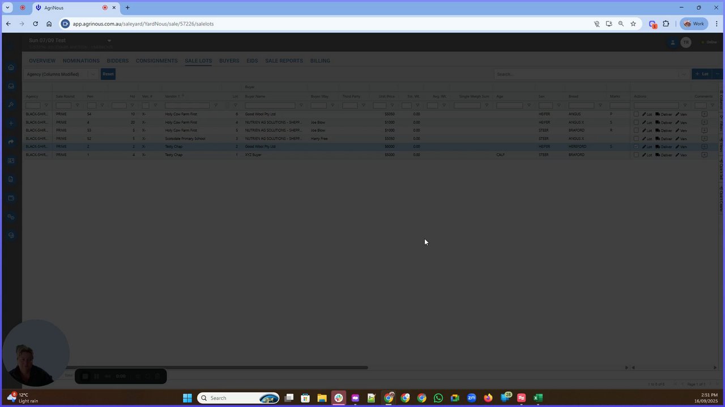725x407 pixels.
Task: Click the Work profile button in Chrome
Action: [694, 24]
